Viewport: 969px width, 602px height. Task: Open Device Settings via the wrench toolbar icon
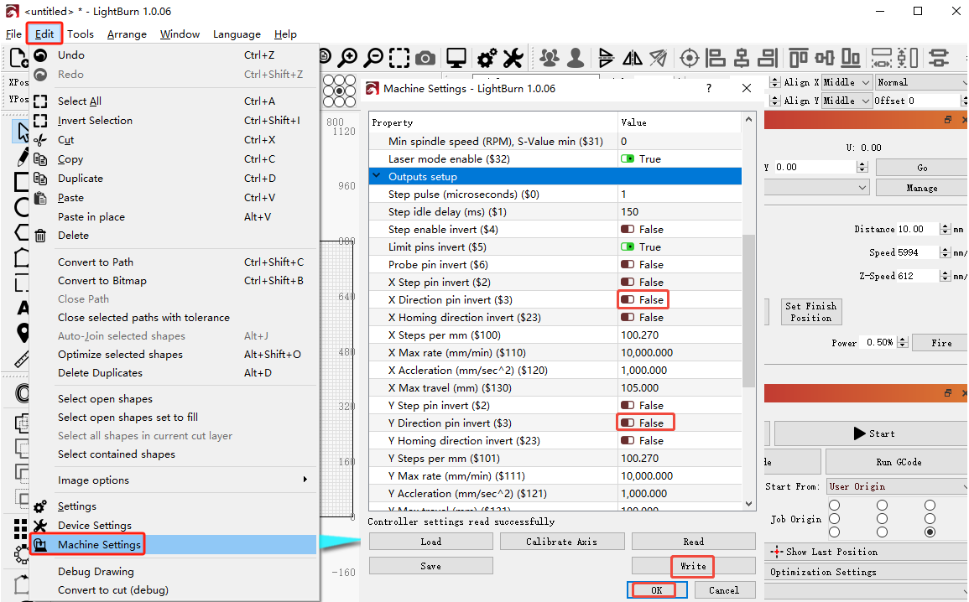pos(513,58)
